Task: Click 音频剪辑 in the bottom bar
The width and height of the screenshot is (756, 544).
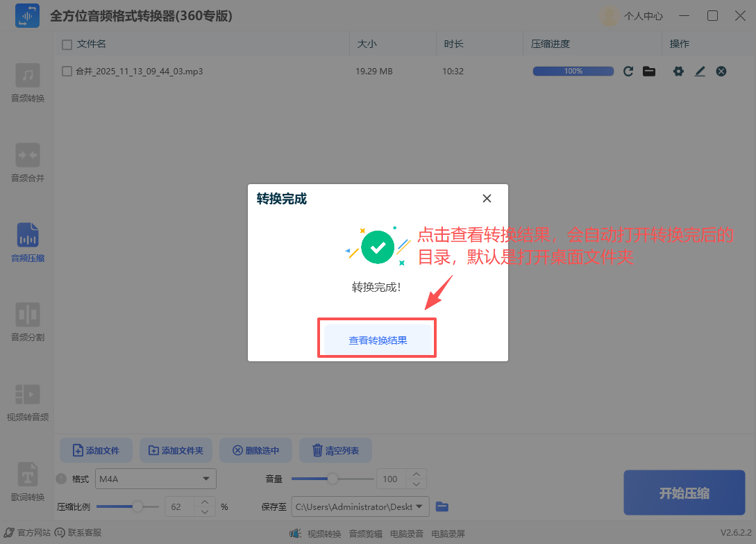Action: [366, 534]
